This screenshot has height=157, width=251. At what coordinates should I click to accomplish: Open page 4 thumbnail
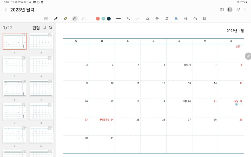point(41,64)
